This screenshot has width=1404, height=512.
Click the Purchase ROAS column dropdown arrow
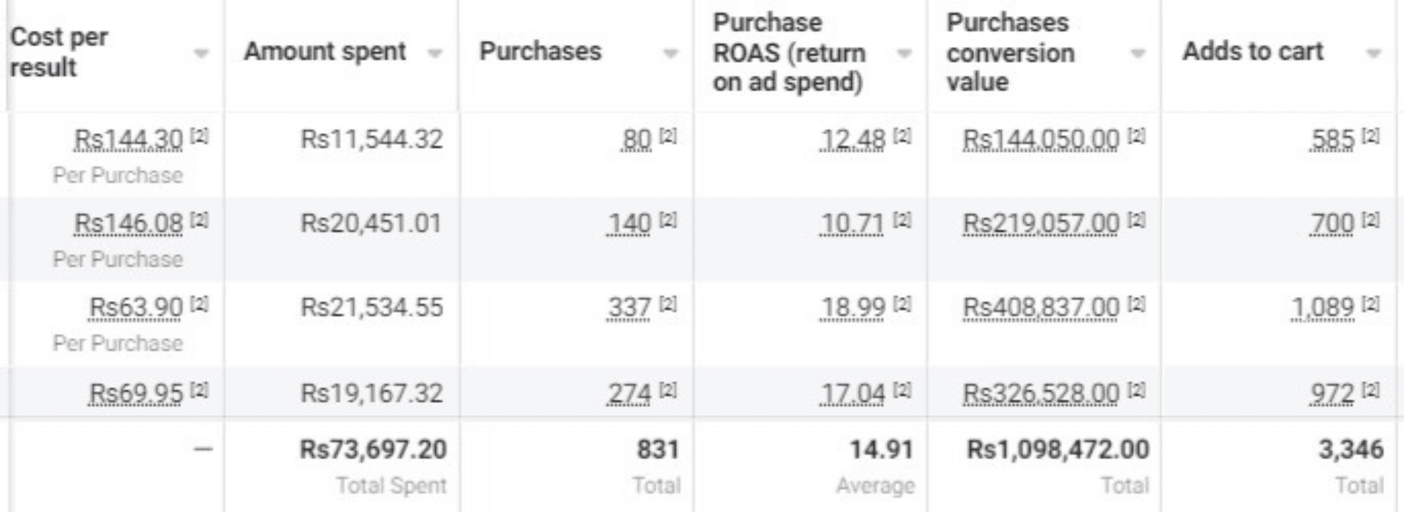point(905,53)
